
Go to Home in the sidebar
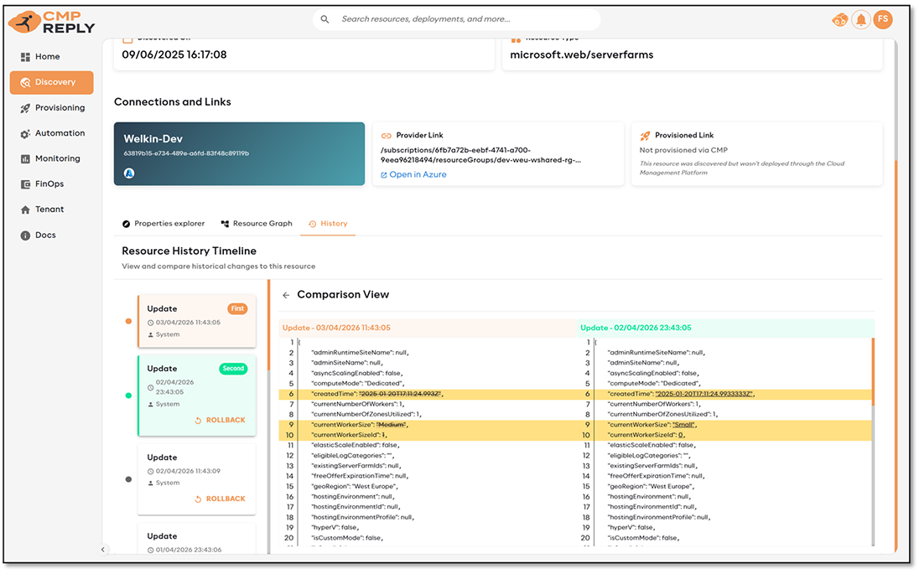tap(47, 57)
